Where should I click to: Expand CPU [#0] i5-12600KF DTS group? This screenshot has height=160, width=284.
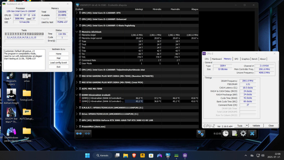tap(77, 13)
